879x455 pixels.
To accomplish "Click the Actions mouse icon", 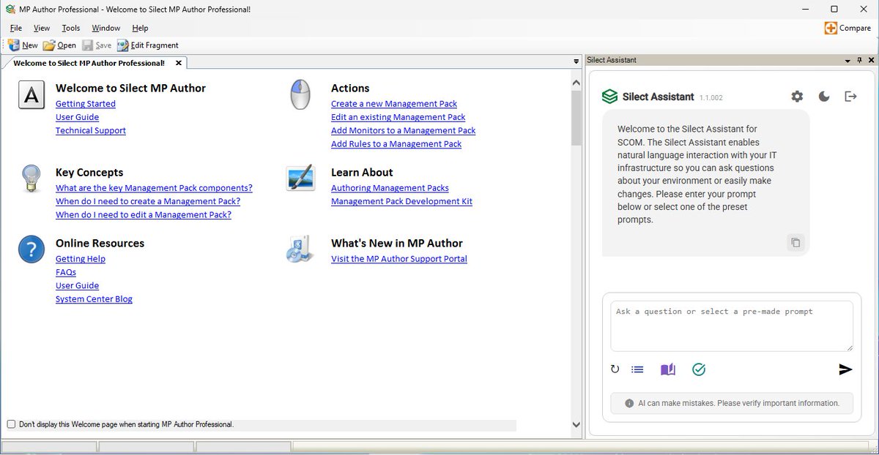I will (x=300, y=95).
